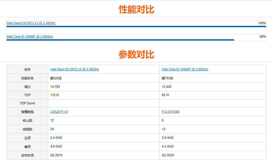Open Intel Xeon E5-2673 v3 link in performance bar
Viewport: 273px width, 161px height.
[x=31, y=23]
